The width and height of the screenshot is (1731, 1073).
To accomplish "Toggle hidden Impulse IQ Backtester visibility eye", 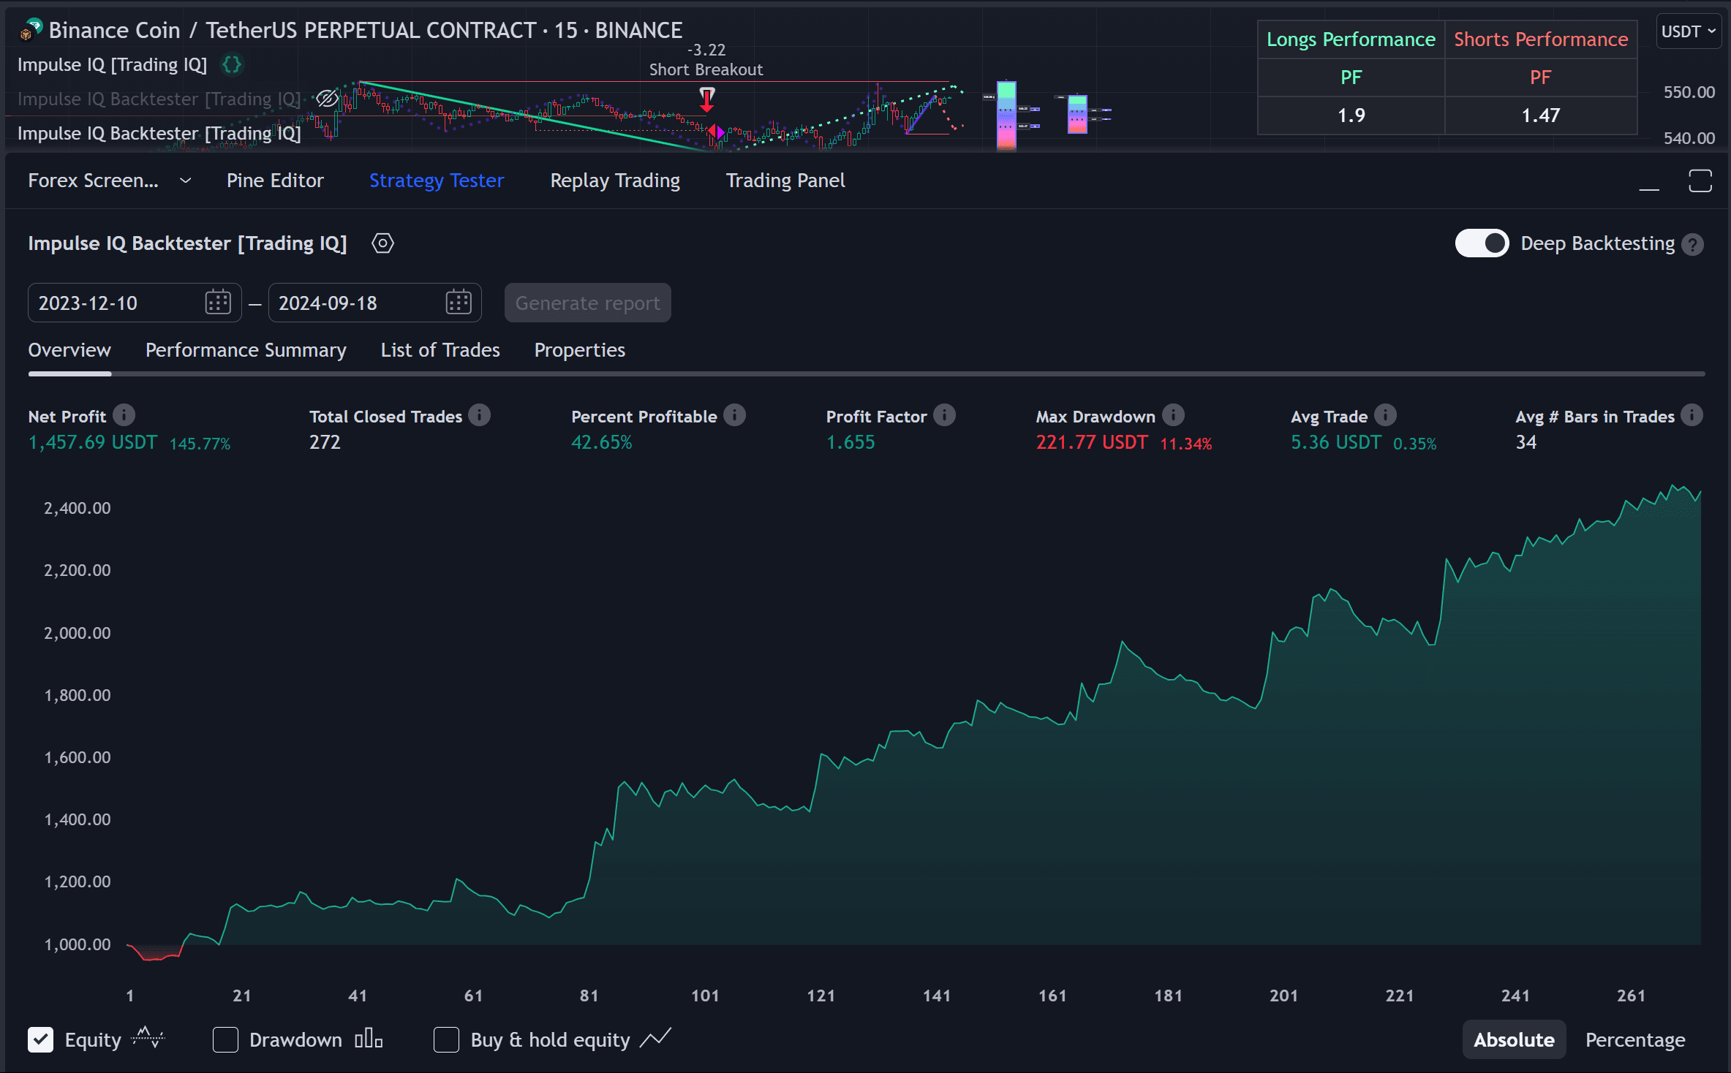I will click(327, 98).
